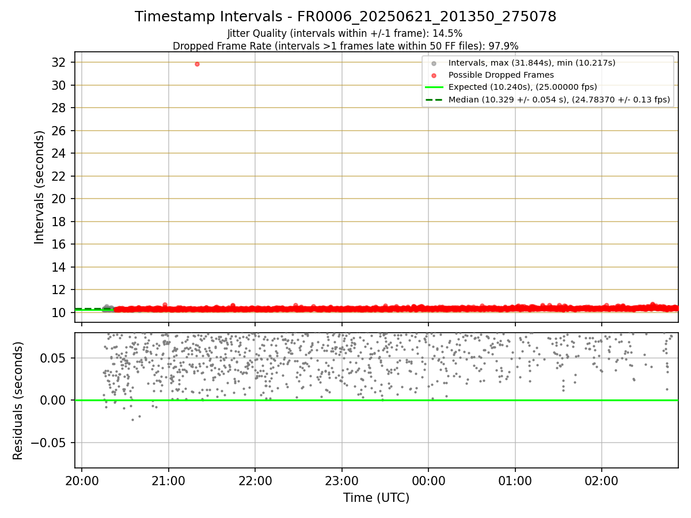The height and width of the screenshot is (518, 691).
Task: Click y-axis tick label '26'
Action: click(59, 131)
